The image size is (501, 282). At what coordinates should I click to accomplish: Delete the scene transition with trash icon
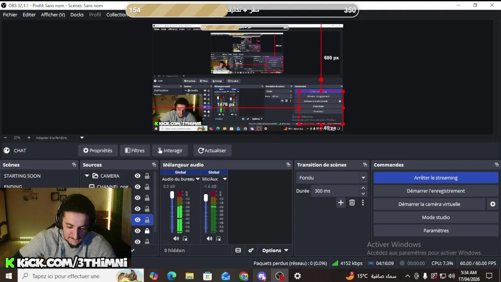coord(352,202)
